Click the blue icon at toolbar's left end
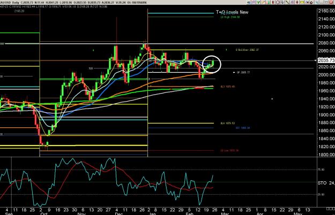The image size is (335, 215). coord(249,2)
